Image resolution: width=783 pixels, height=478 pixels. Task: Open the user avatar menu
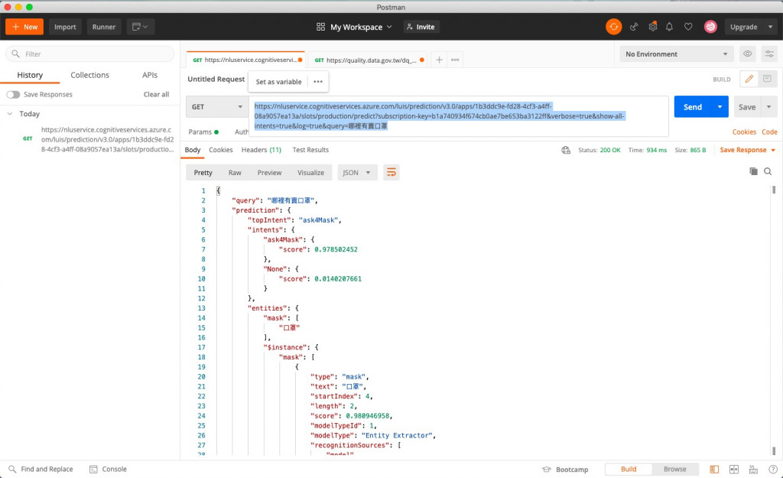coord(710,27)
